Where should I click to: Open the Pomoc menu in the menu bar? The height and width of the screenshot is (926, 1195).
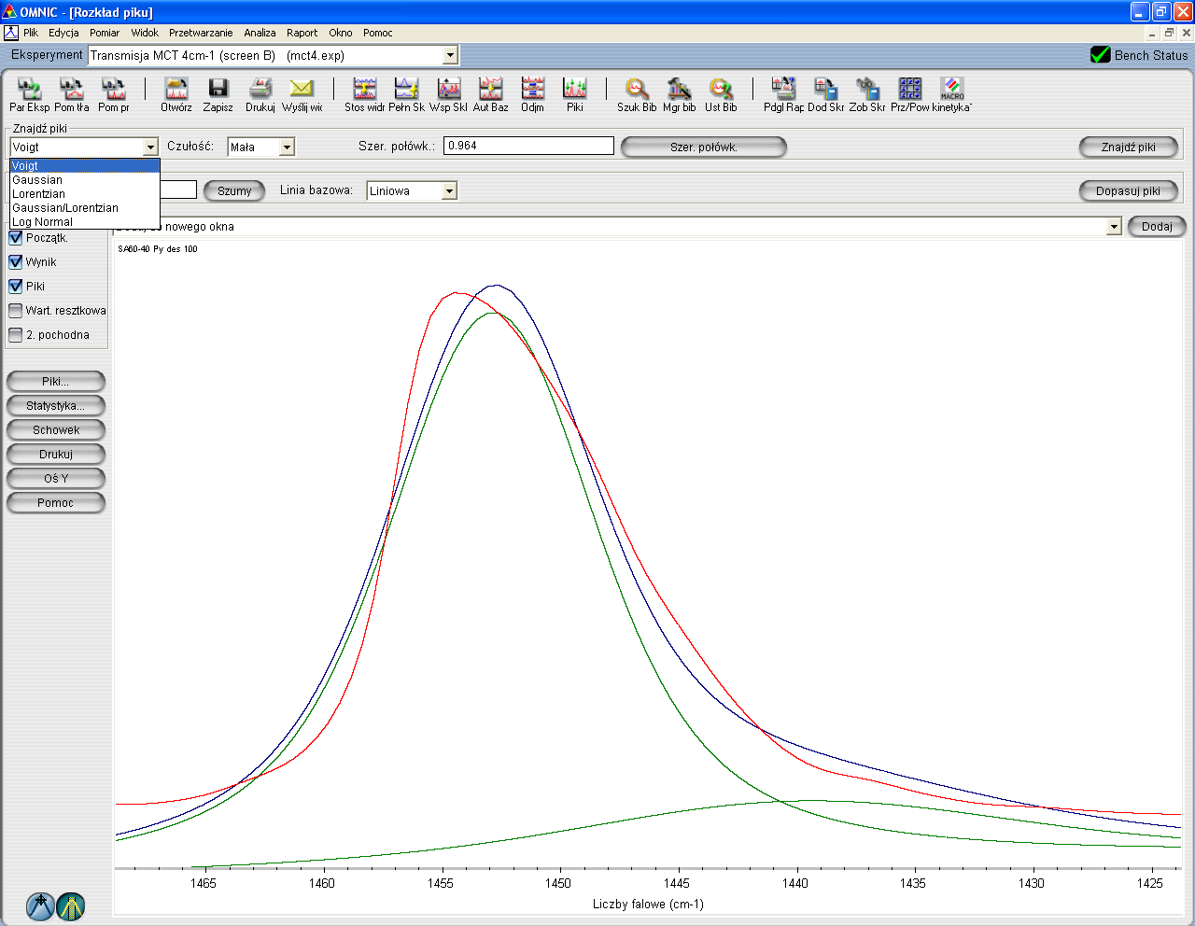378,33
